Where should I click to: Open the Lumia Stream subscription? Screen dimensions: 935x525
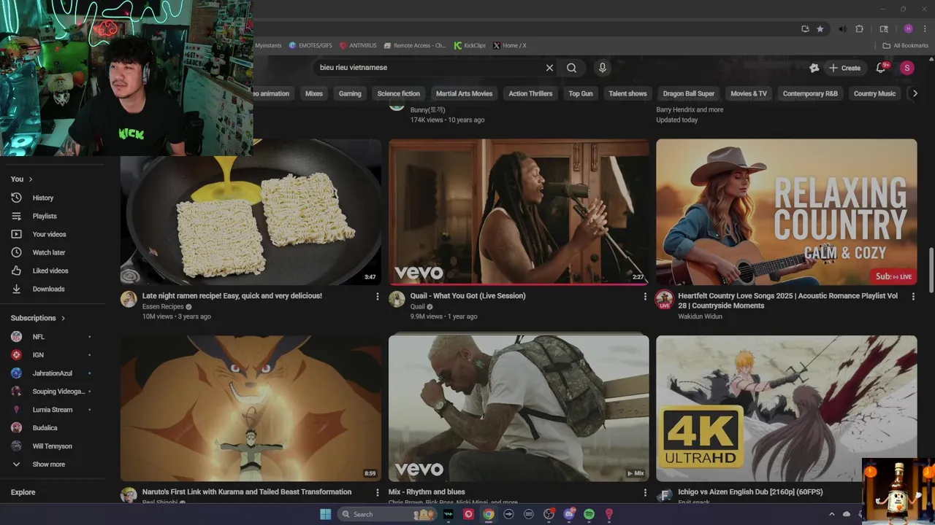coord(54,410)
